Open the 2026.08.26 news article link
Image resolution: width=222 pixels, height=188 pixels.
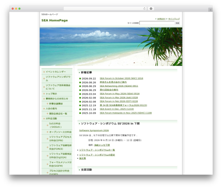click(113, 82)
